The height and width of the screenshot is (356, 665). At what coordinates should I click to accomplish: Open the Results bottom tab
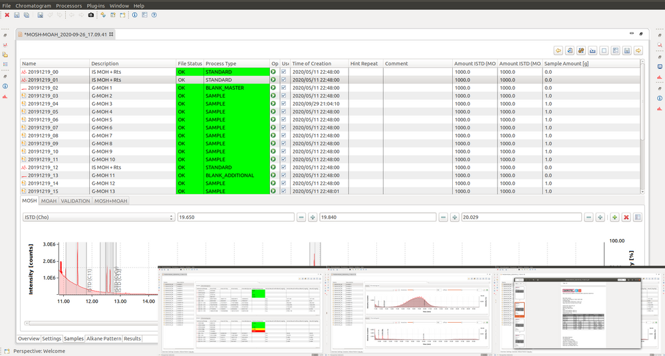coord(132,339)
